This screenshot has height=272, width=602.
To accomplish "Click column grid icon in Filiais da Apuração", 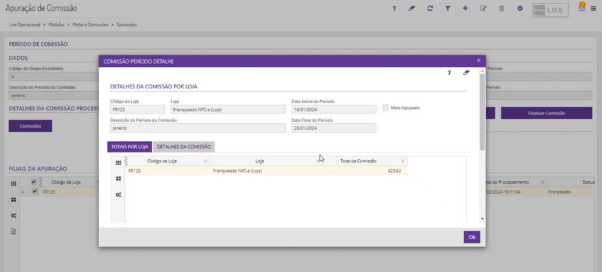I will 14,184.
